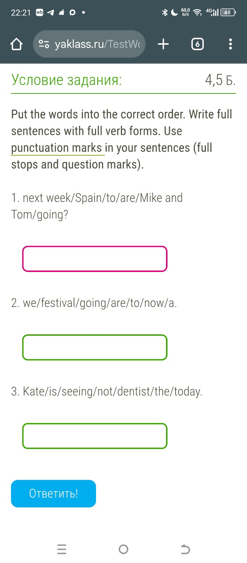Viewport: 247px width, 563px height.
Task: Focus the answer field for sentence 1
Action: coord(95,259)
